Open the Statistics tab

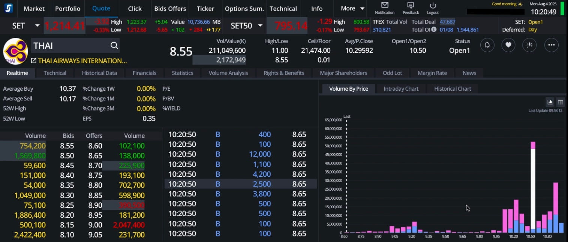pyautogui.click(x=183, y=73)
